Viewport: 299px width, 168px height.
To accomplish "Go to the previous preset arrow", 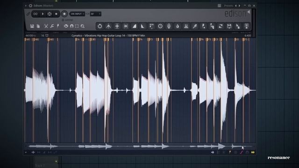I will 236,6.
